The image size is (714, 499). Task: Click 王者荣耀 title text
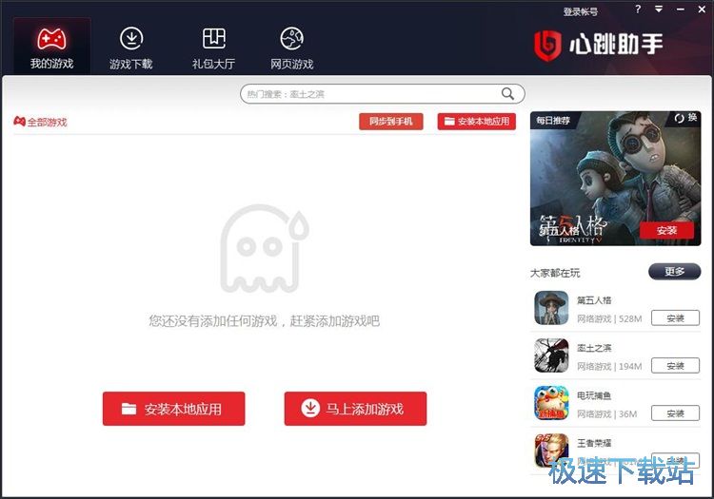pos(594,443)
